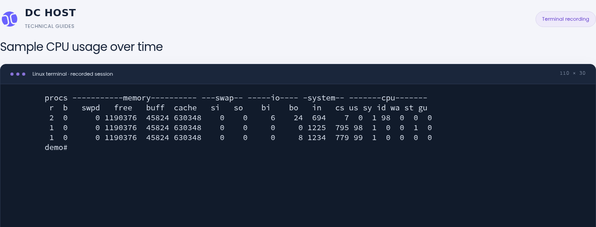
Task: Click the Terminal recording badge
Action: point(565,19)
